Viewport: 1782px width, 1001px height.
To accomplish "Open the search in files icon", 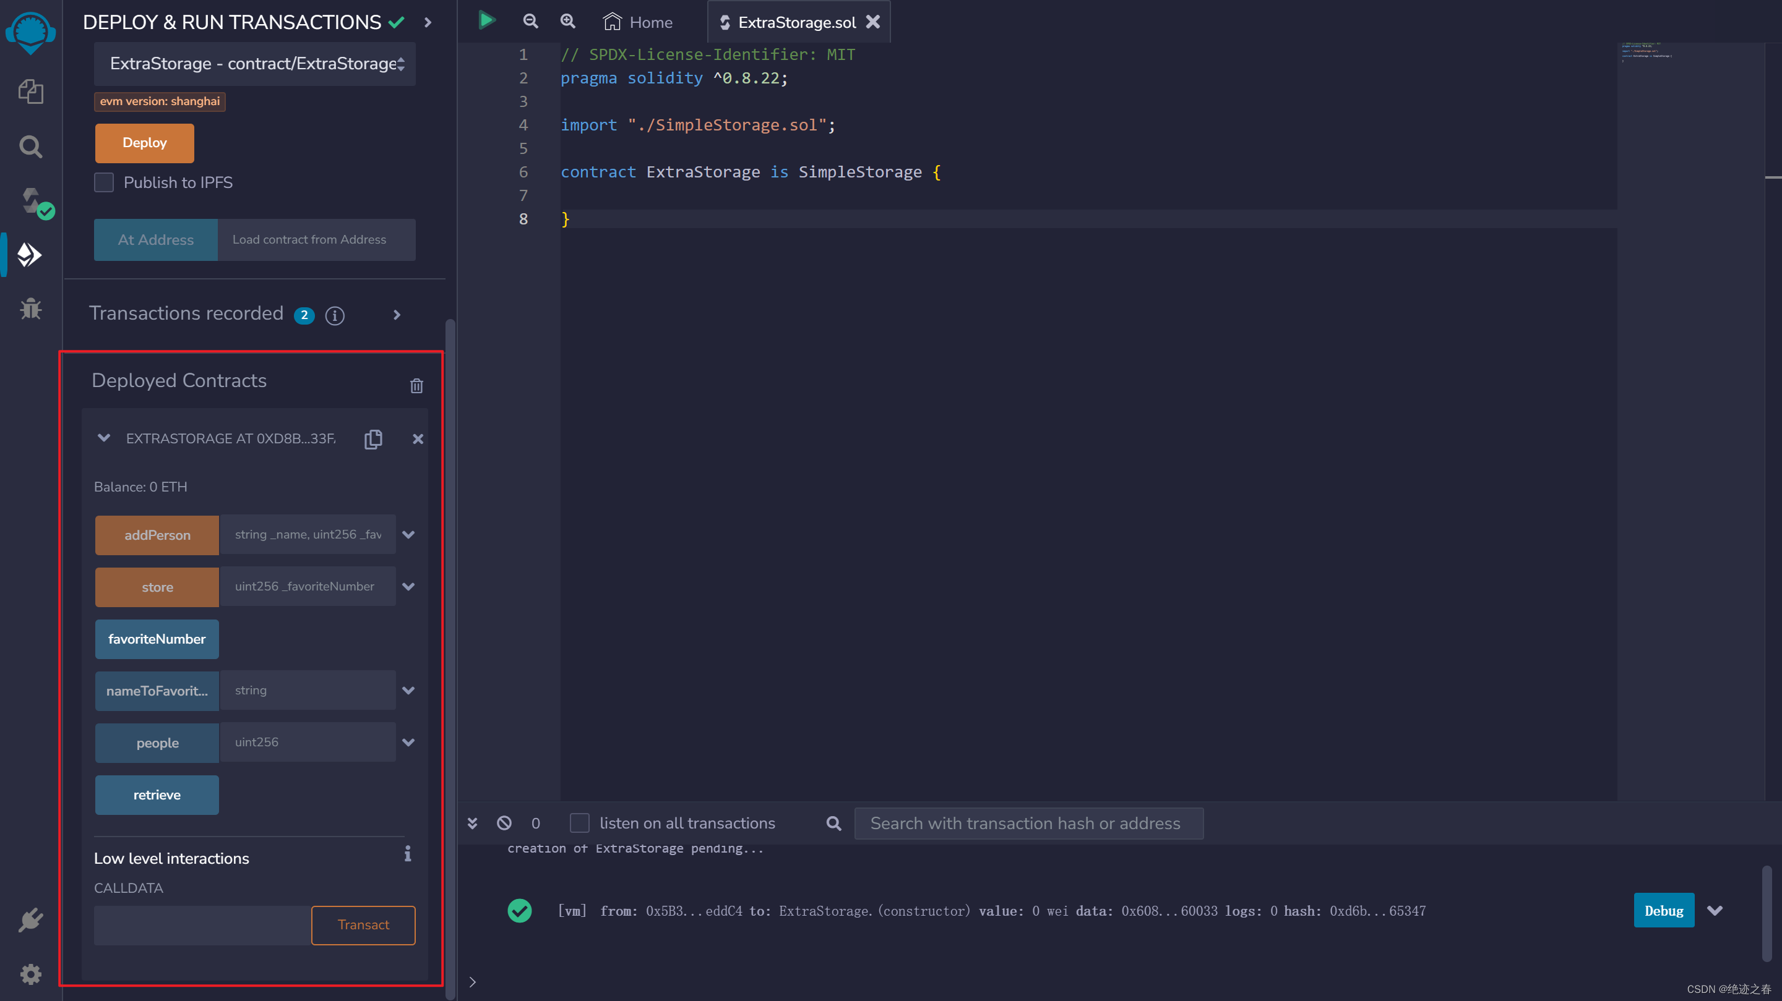I will click(x=30, y=146).
